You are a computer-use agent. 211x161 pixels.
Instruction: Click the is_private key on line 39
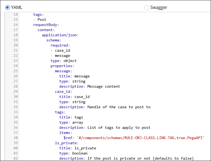tap(66, 143)
